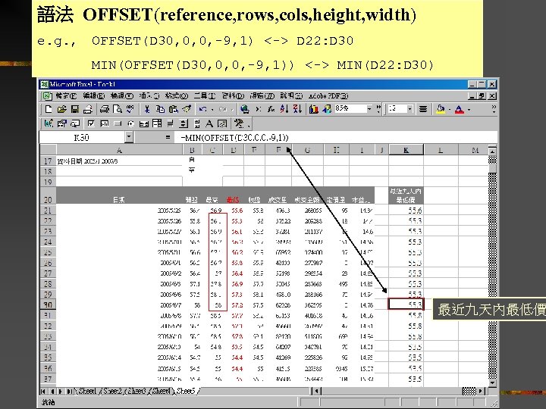This screenshot has height=409, width=546.
Task: Open the 編輯(E) Edit menu
Action: tap(94, 96)
